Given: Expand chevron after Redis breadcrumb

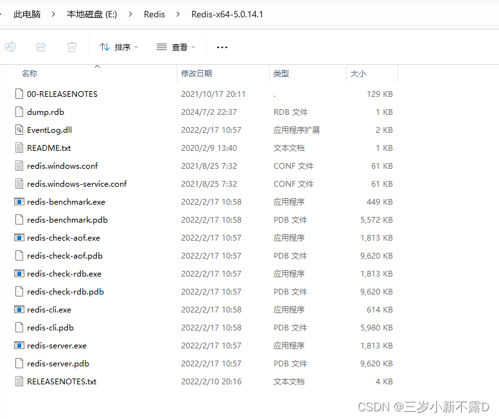Looking at the screenshot, I should pos(178,14).
